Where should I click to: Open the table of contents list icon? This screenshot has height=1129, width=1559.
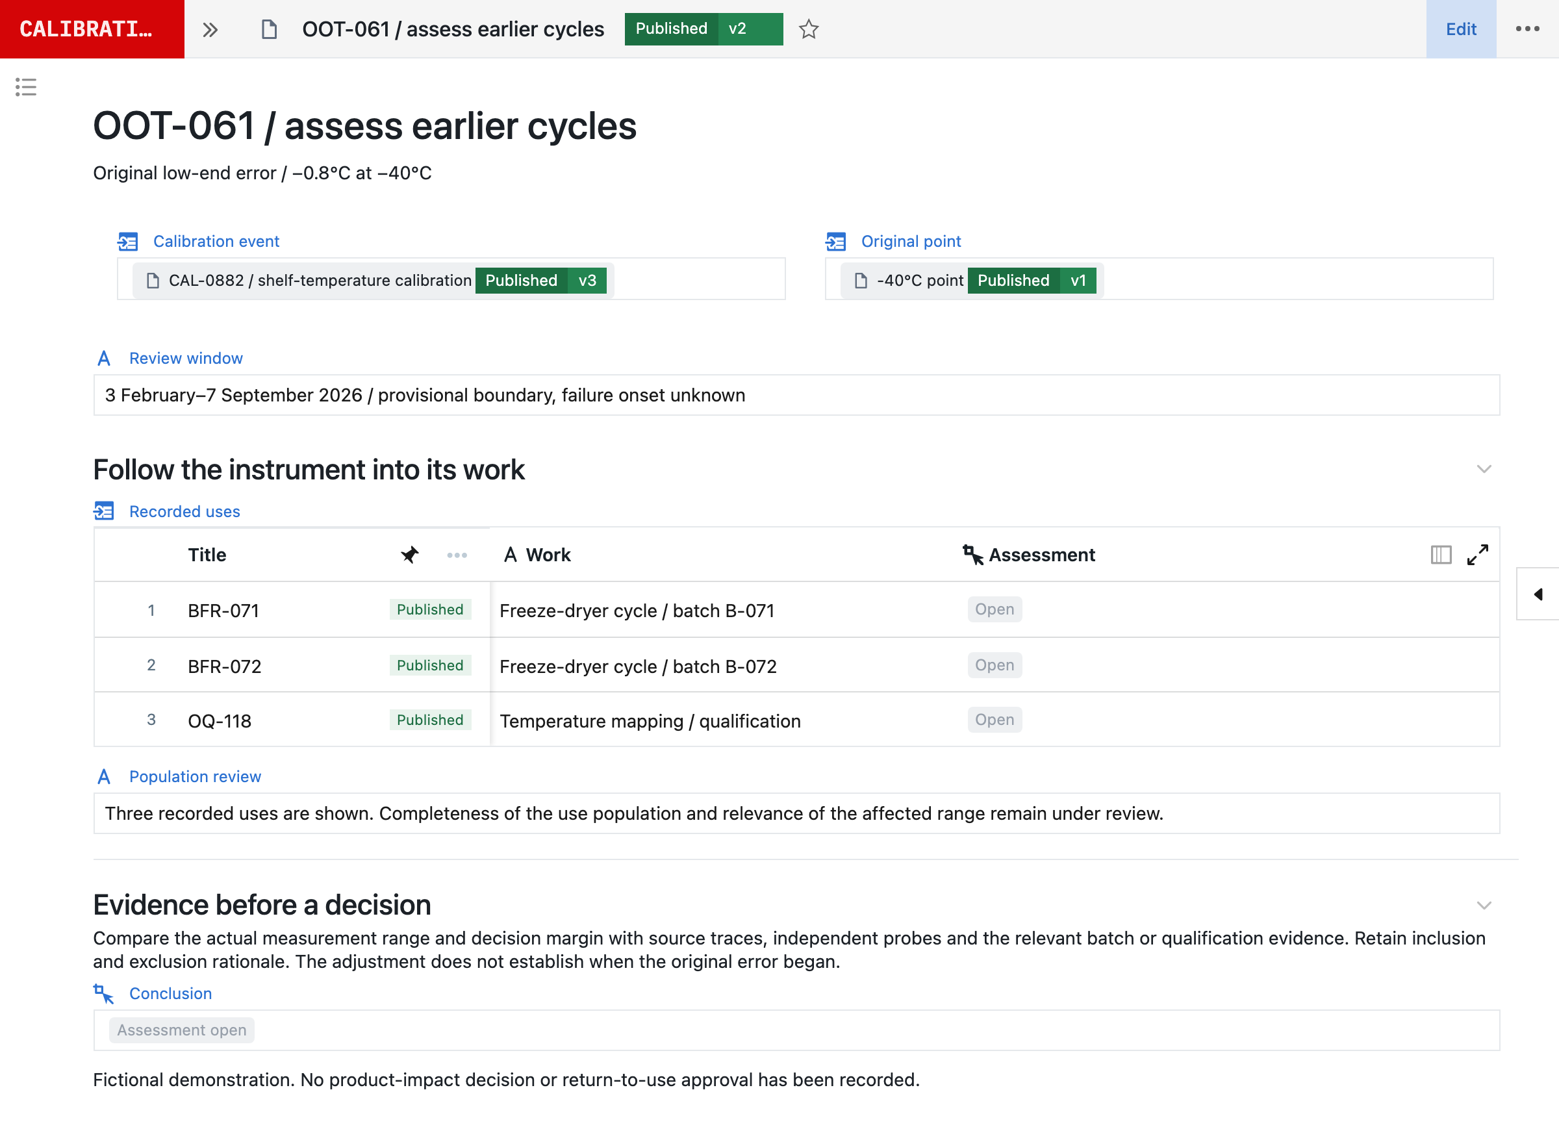point(25,86)
